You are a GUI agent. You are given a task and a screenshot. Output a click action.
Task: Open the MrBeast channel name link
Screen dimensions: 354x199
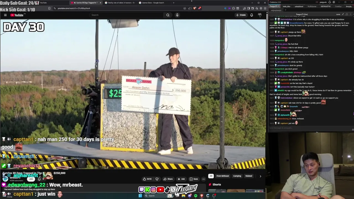pyautogui.click(x=14, y=177)
